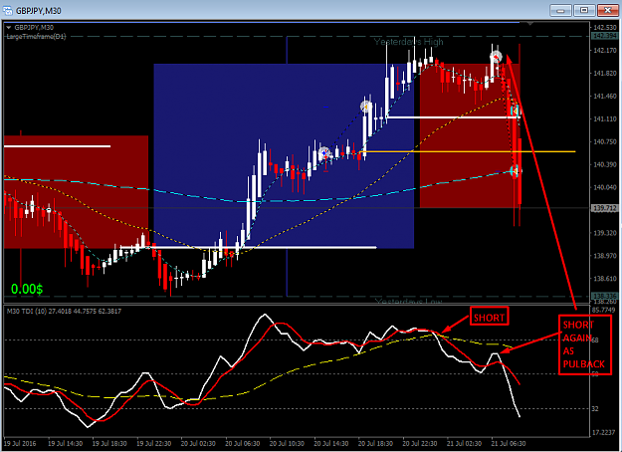
Task: Click the 141.110 price scale value
Action: (605, 119)
